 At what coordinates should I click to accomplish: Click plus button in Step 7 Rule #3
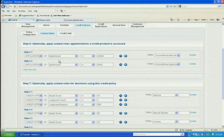(126, 122)
